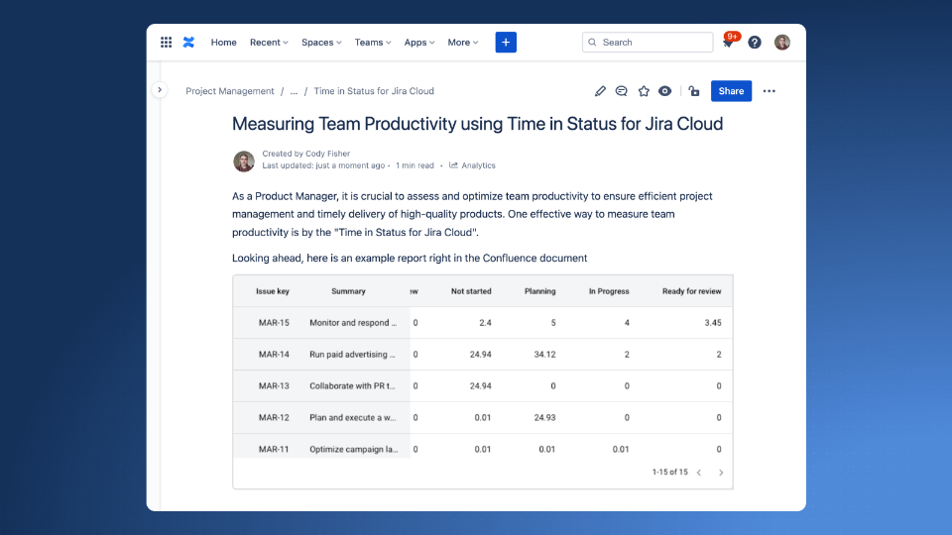
Task: Open the Project Management breadcrumb link
Action: (x=229, y=91)
